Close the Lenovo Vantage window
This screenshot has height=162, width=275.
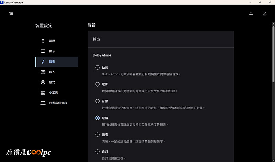(x=270, y=2)
